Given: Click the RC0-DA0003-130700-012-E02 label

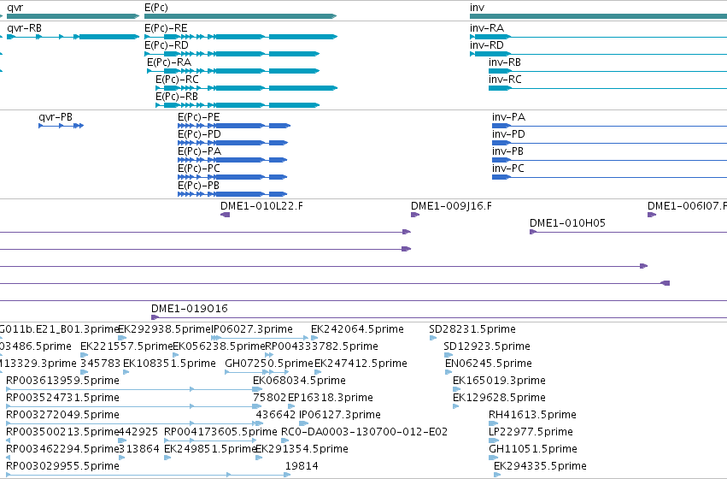Looking at the screenshot, I should [x=365, y=432].
